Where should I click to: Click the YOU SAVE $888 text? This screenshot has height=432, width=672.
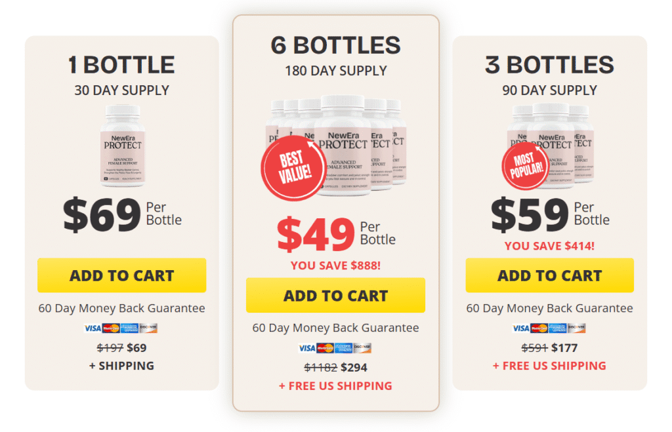[335, 265]
